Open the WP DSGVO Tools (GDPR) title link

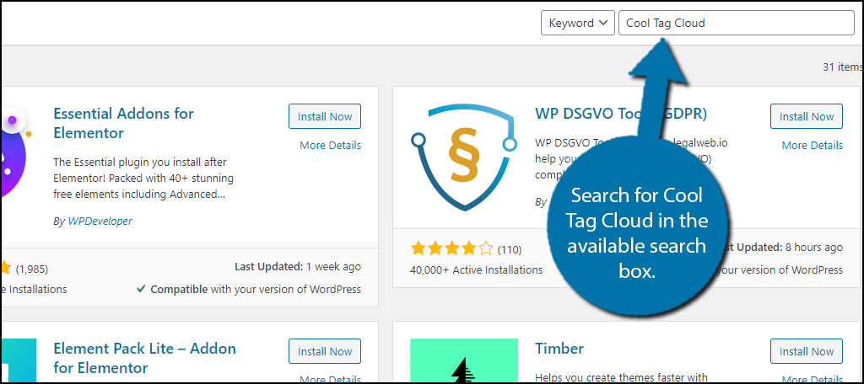pyautogui.click(x=621, y=114)
